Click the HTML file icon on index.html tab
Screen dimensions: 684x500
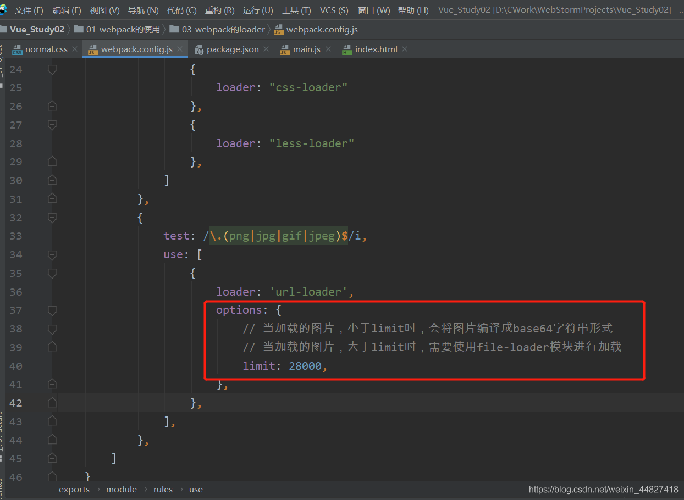point(346,49)
